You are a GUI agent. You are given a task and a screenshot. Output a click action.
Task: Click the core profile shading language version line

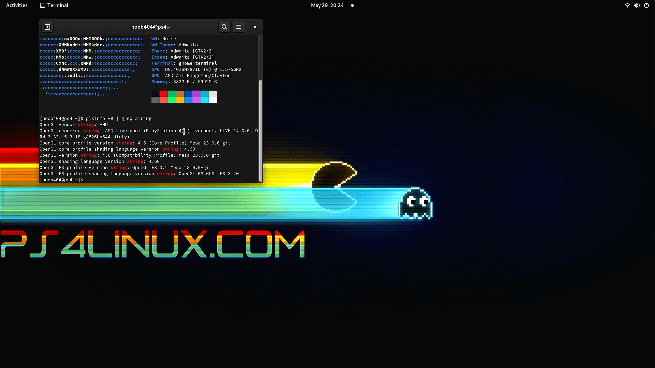(x=117, y=149)
